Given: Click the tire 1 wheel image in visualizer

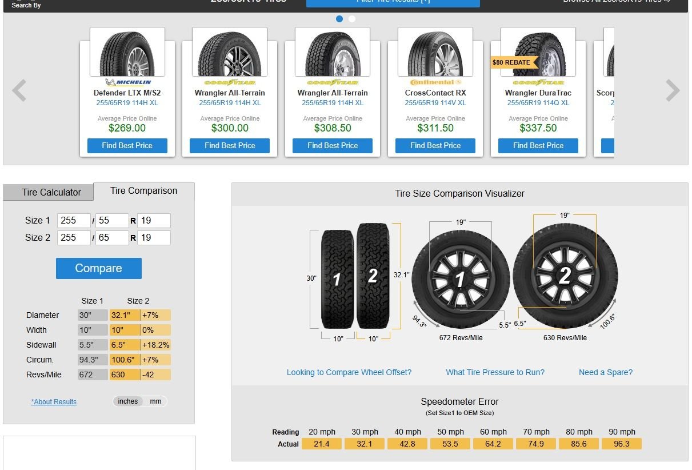Looking at the screenshot, I should 461,279.
